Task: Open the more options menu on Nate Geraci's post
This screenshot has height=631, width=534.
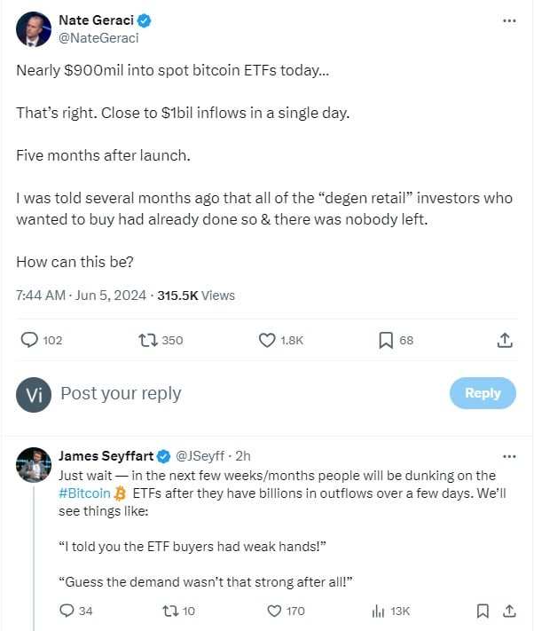Action: pyautogui.click(x=508, y=20)
